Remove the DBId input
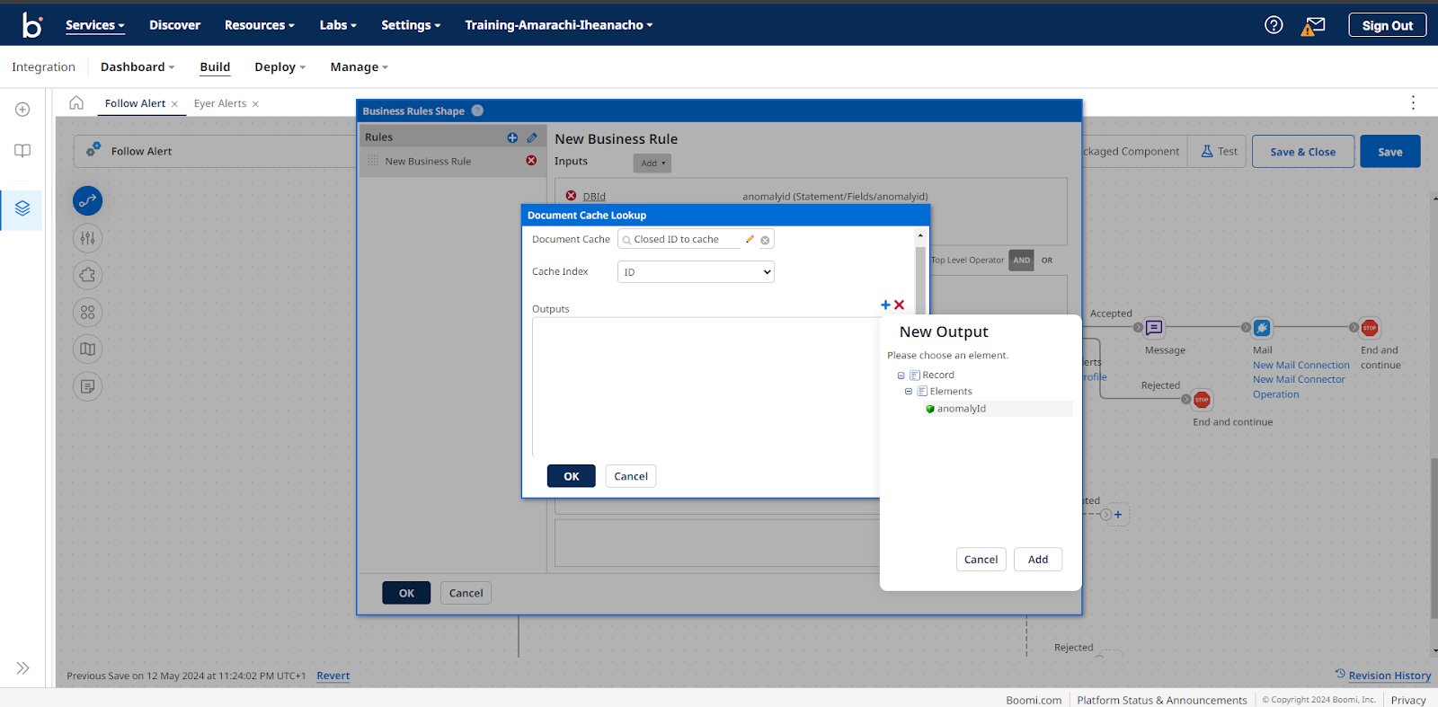1438x707 pixels. [571, 196]
